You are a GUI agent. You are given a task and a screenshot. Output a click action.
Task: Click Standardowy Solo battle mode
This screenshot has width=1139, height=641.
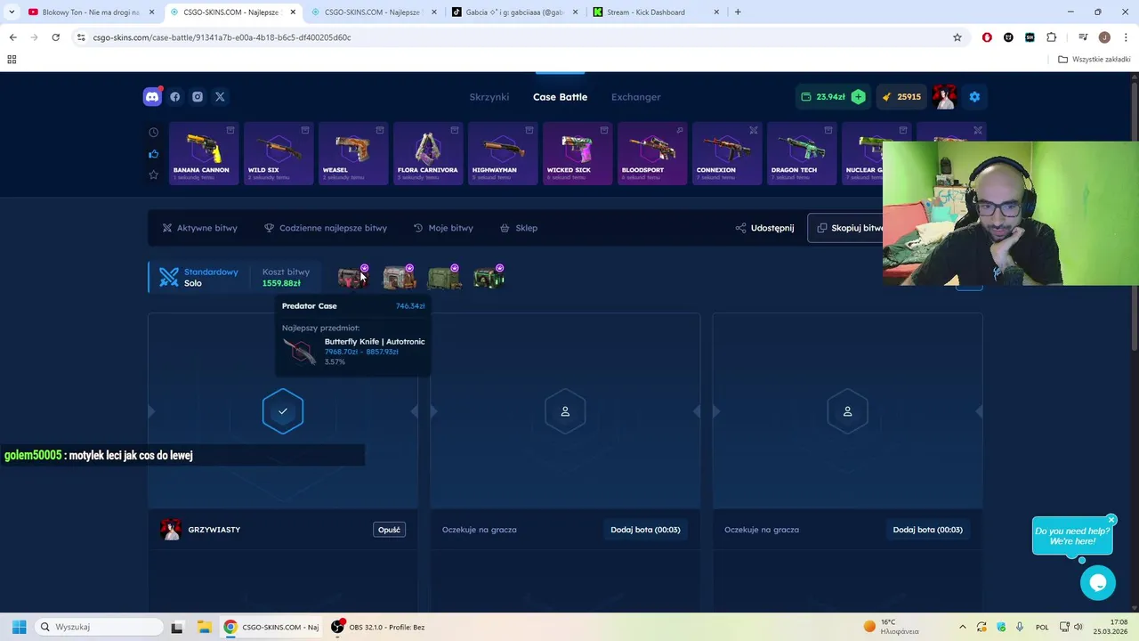tap(201, 278)
